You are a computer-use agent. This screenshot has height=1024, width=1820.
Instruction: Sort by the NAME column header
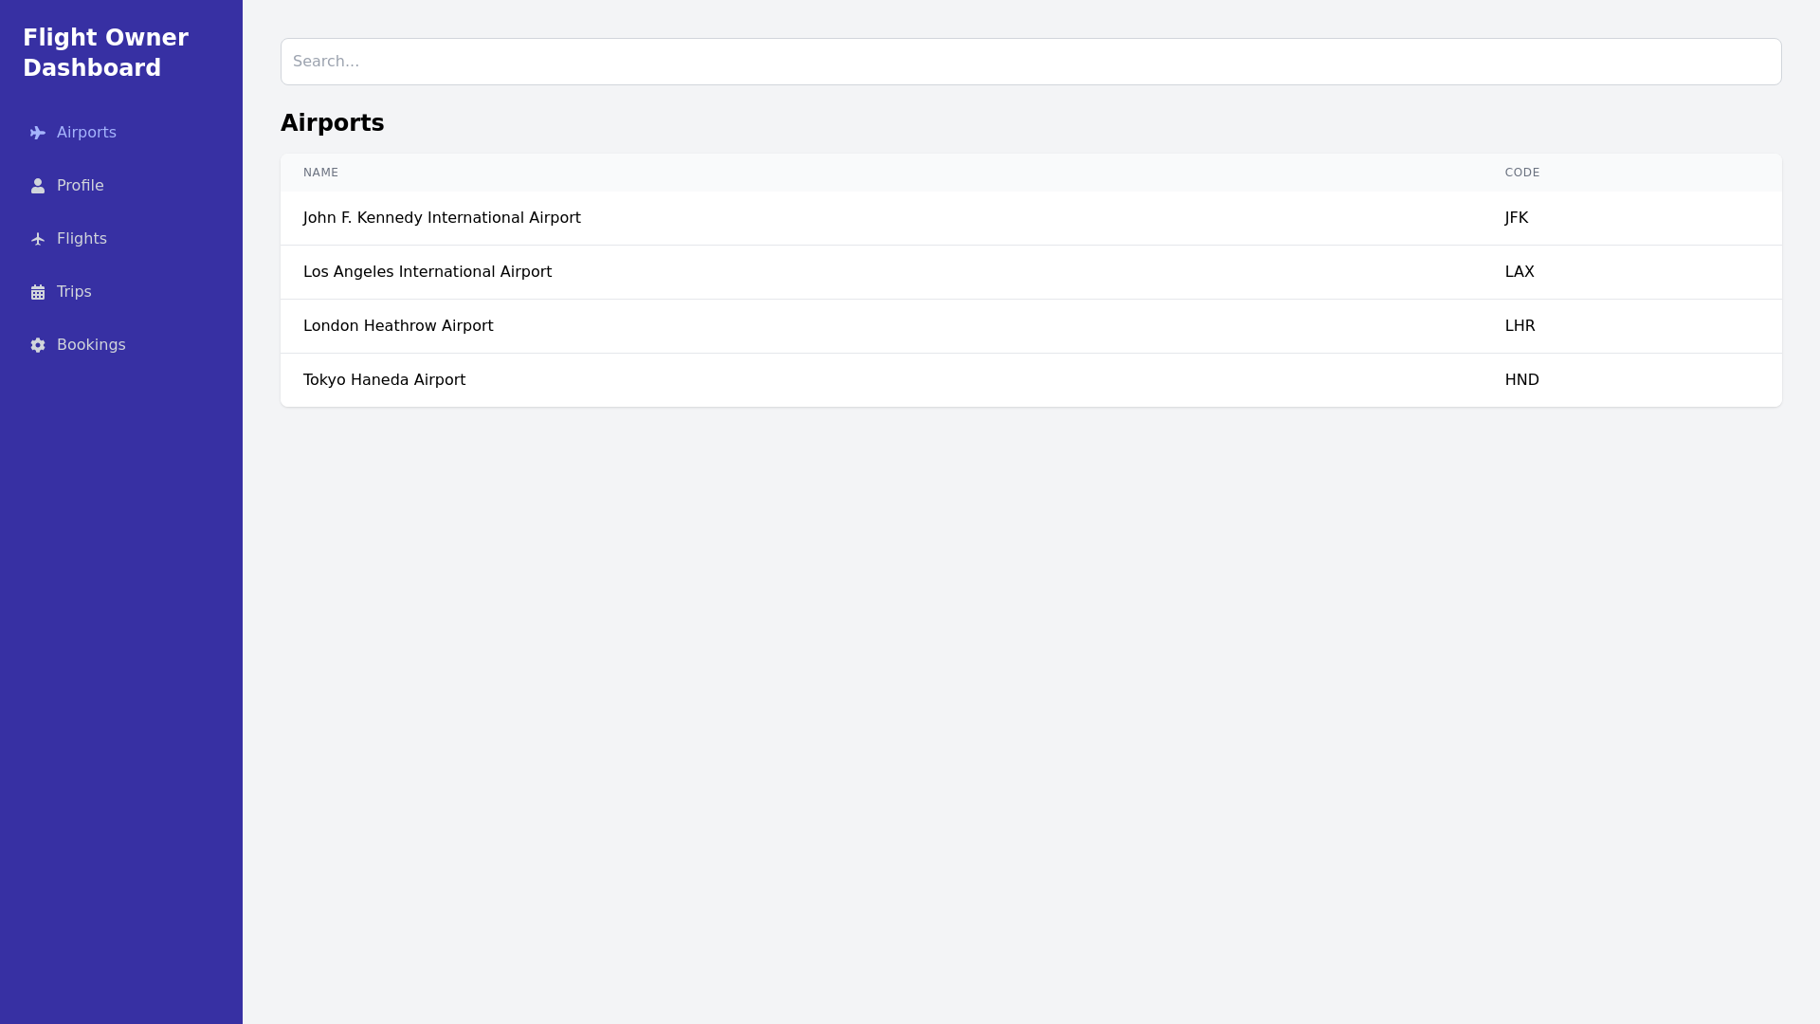[x=320, y=173]
